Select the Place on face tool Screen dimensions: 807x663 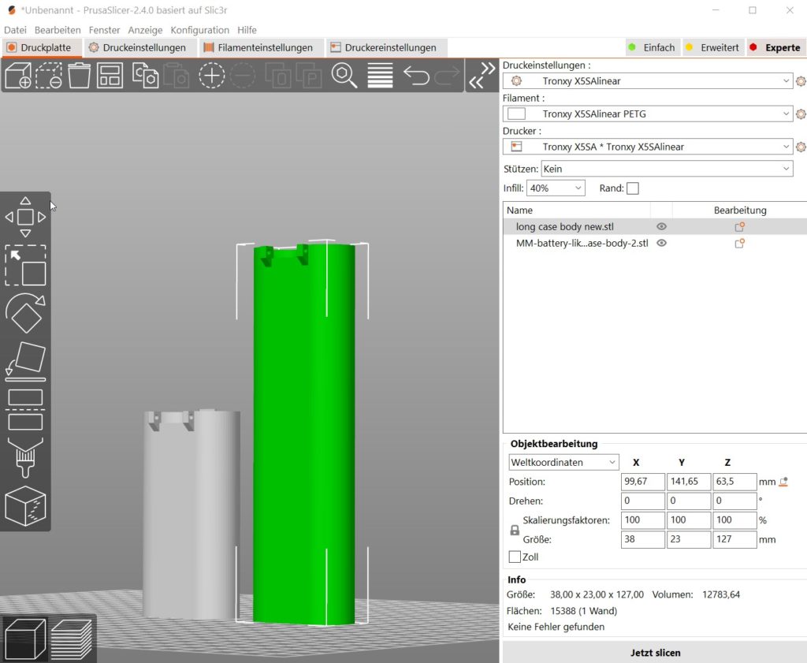tap(25, 361)
